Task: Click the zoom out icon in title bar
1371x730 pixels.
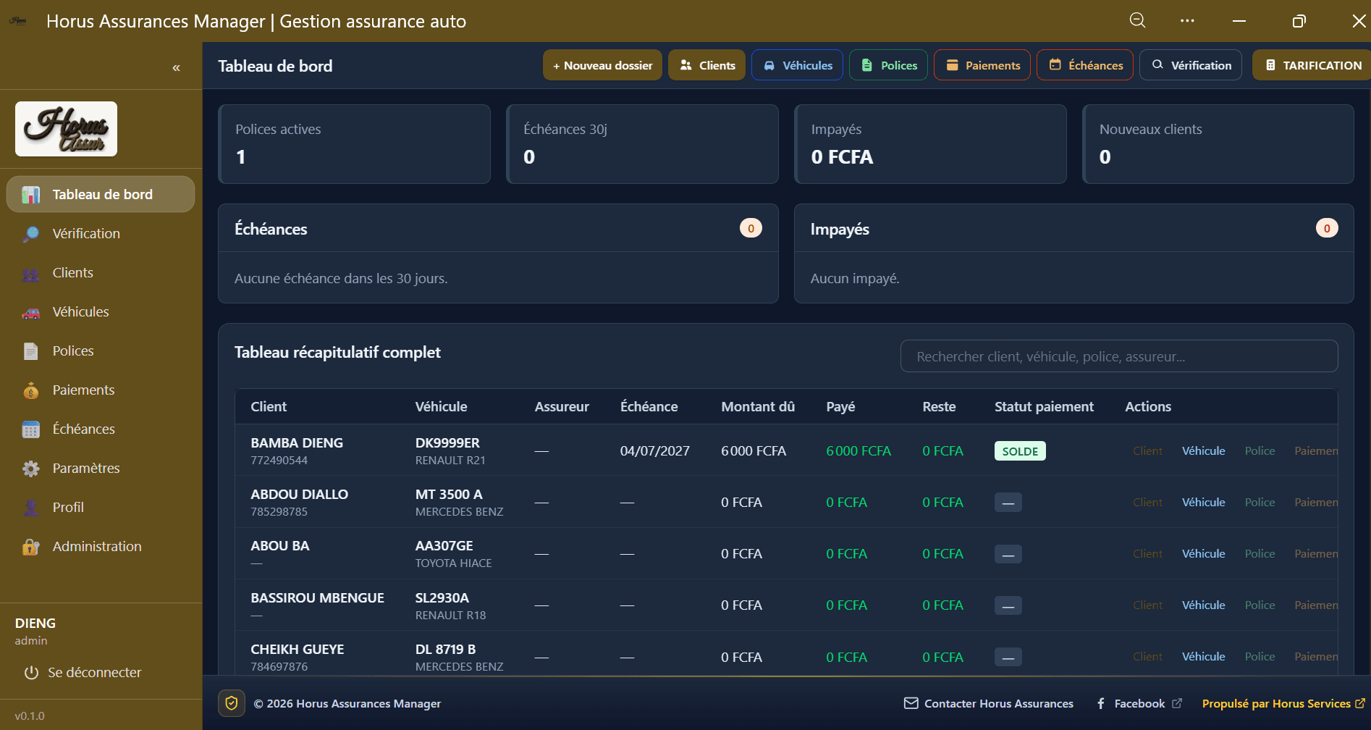Action: (1138, 20)
